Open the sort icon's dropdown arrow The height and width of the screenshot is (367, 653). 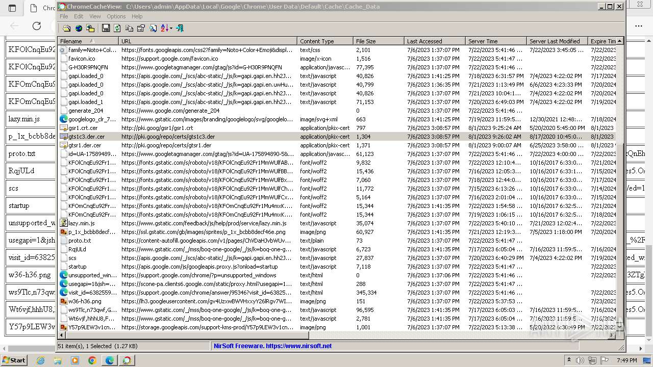[x=171, y=29]
